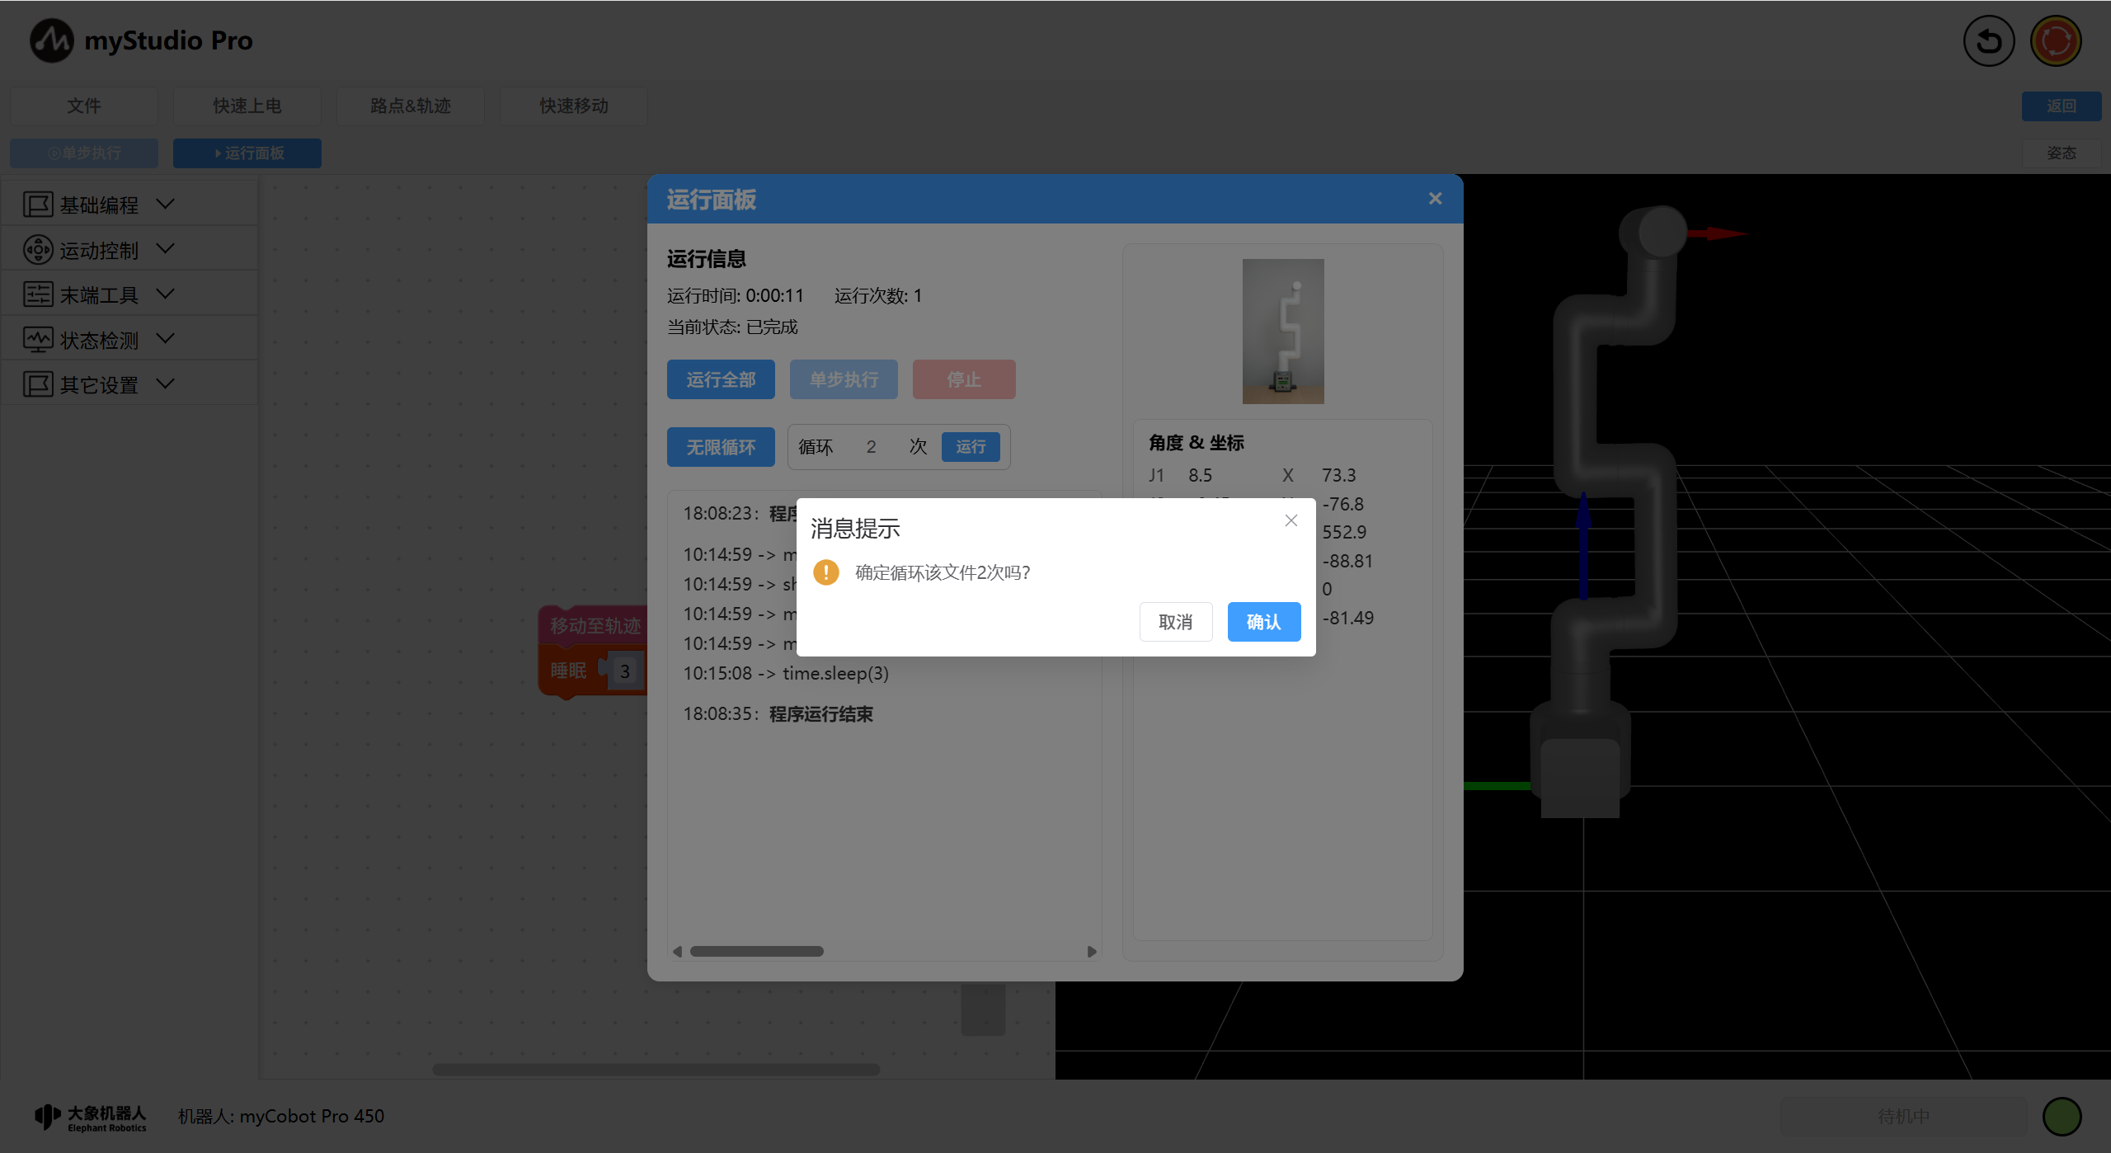Viewport: 2111px width, 1153px height.
Task: Click the orange warning icon in dialog
Action: [x=825, y=572]
